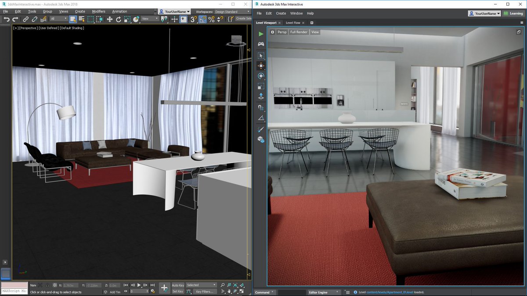
Task: Click the Full Render button
Action: (x=299, y=32)
